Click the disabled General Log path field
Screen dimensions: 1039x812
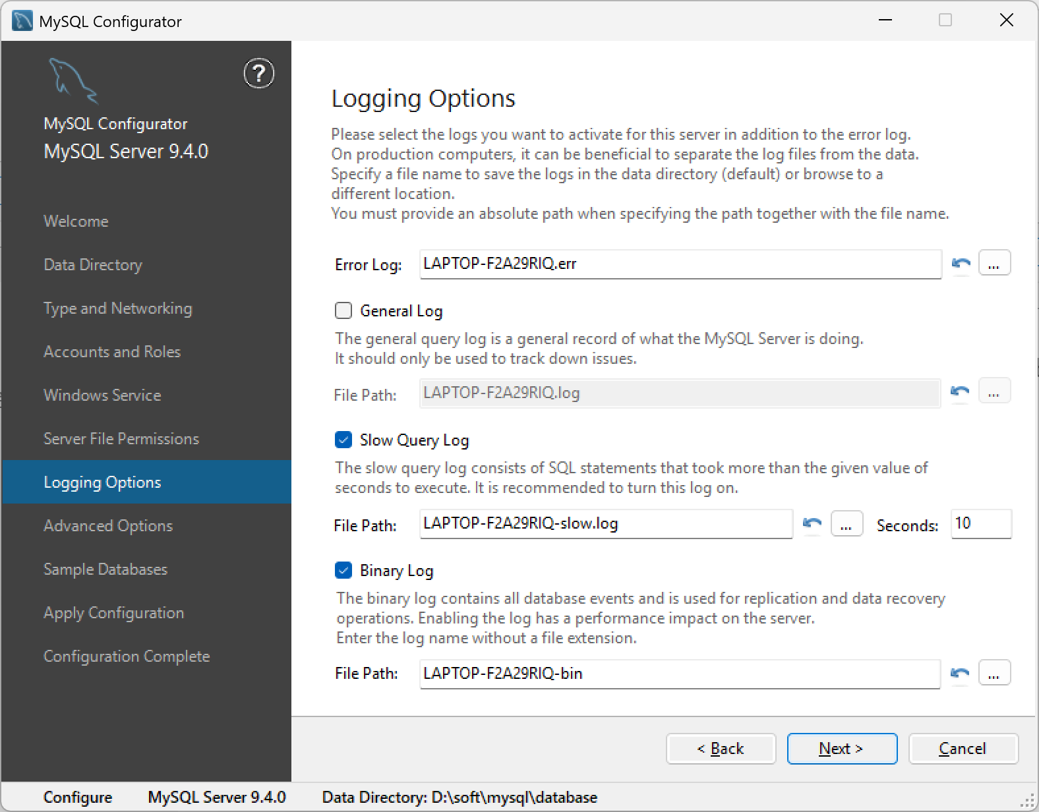[680, 393]
